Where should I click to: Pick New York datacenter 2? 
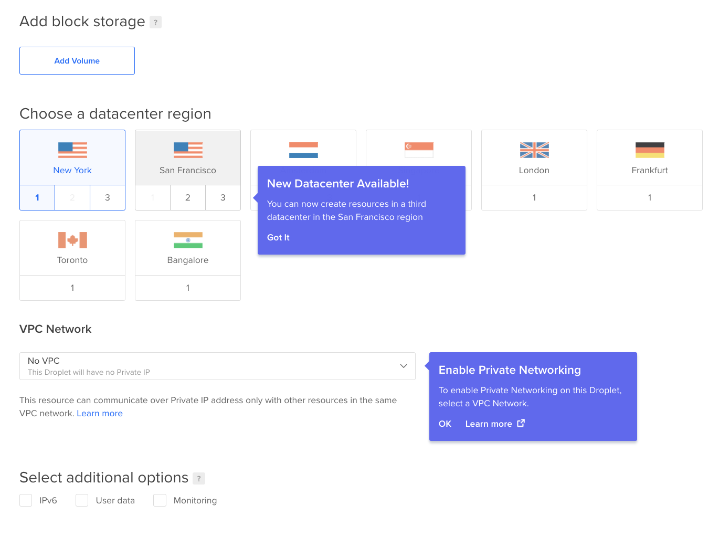(x=72, y=198)
